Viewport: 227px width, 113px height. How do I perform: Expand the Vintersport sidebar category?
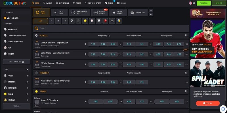[28, 88]
